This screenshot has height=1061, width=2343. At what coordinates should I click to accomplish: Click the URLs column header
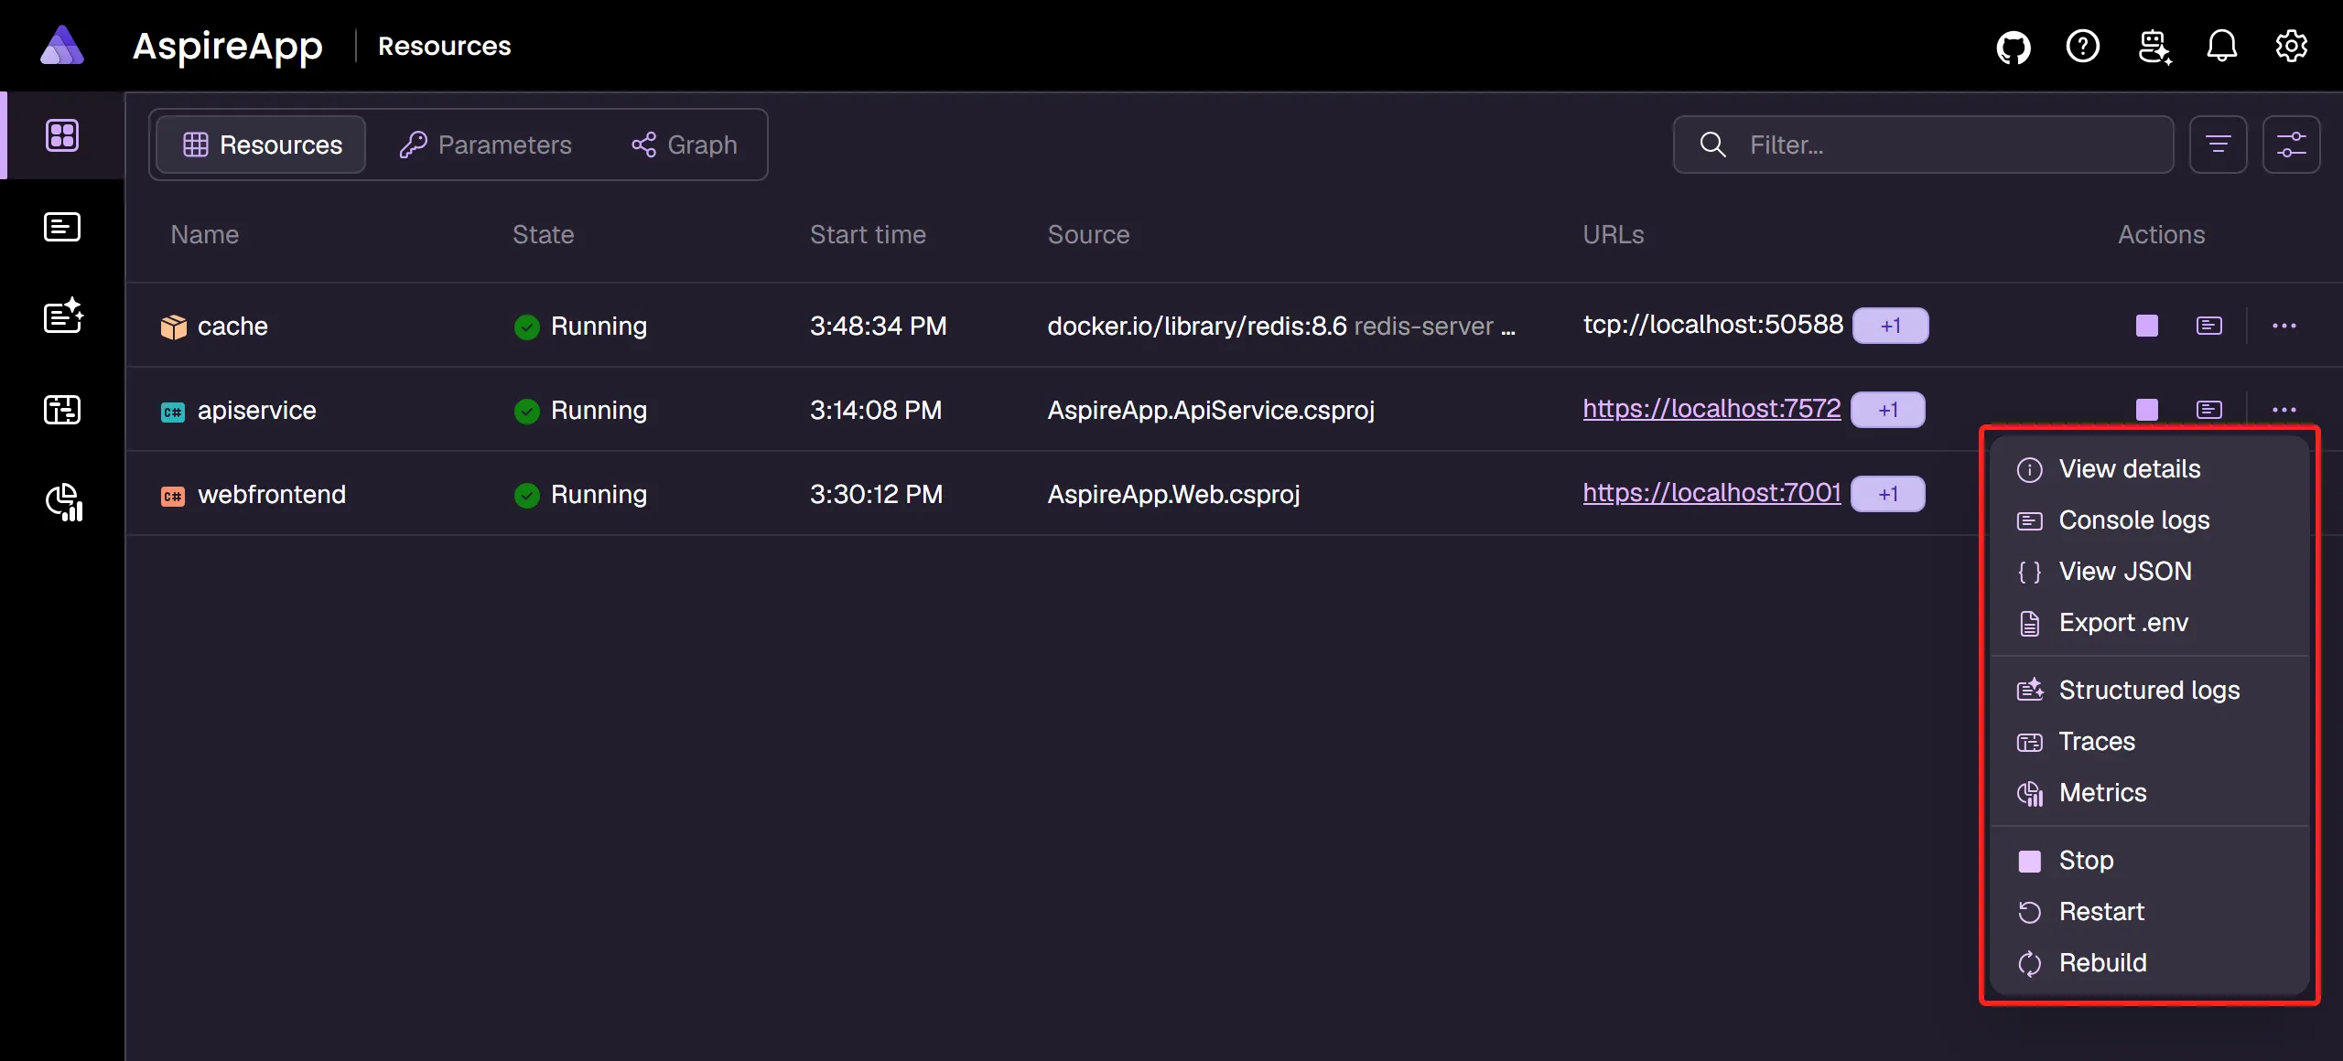point(1613,235)
